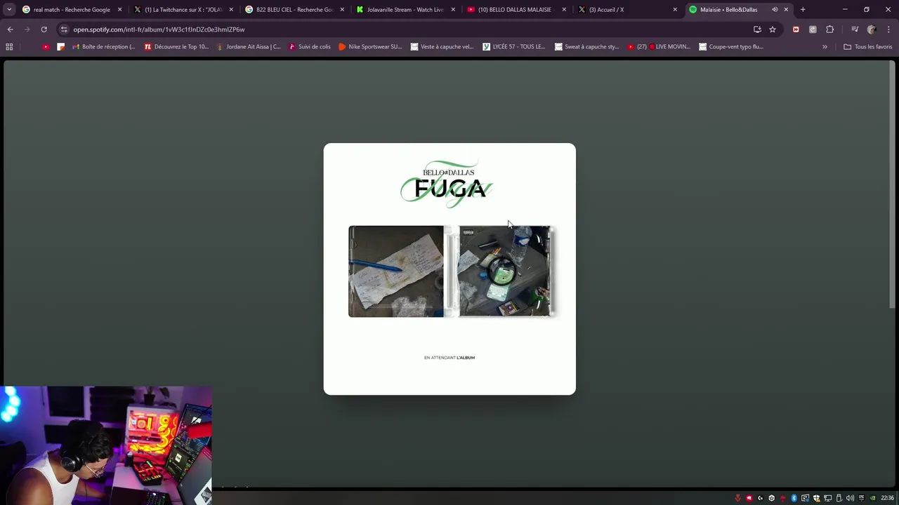Click the 'EN ATTENDANT L'ALBUM' text

pyautogui.click(x=449, y=358)
